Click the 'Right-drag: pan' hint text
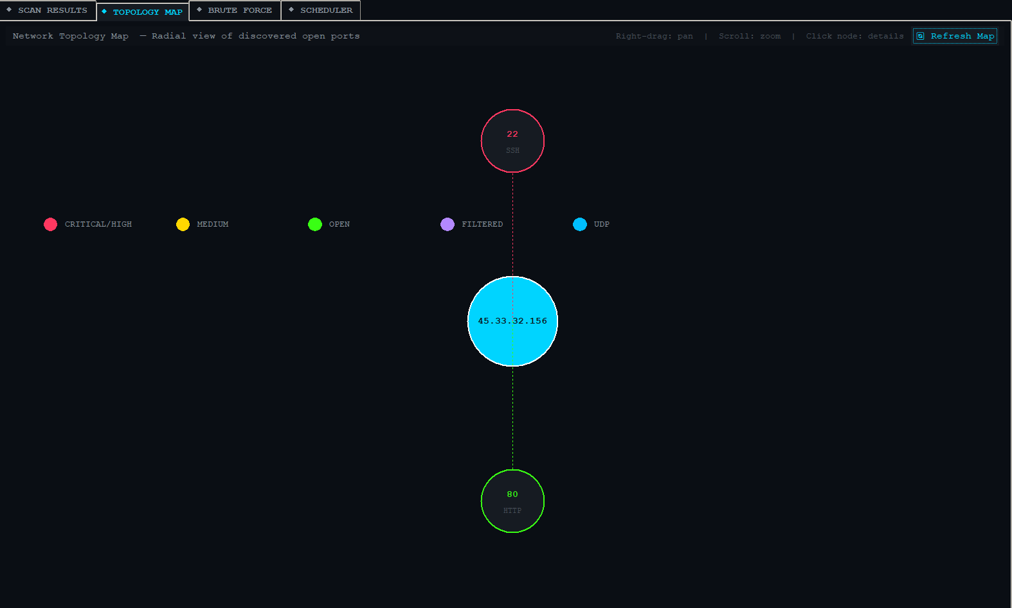Image resolution: width=1012 pixels, height=608 pixels. click(x=655, y=36)
